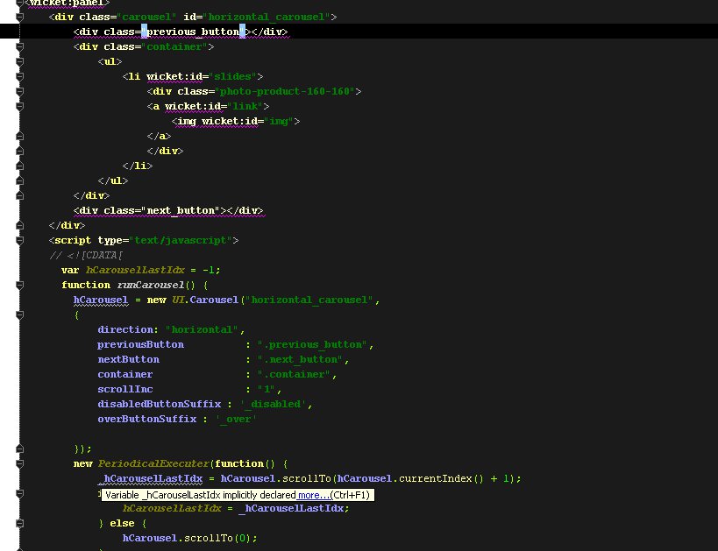
Task: Collapse the slides li element fold icon
Action: click(18, 76)
